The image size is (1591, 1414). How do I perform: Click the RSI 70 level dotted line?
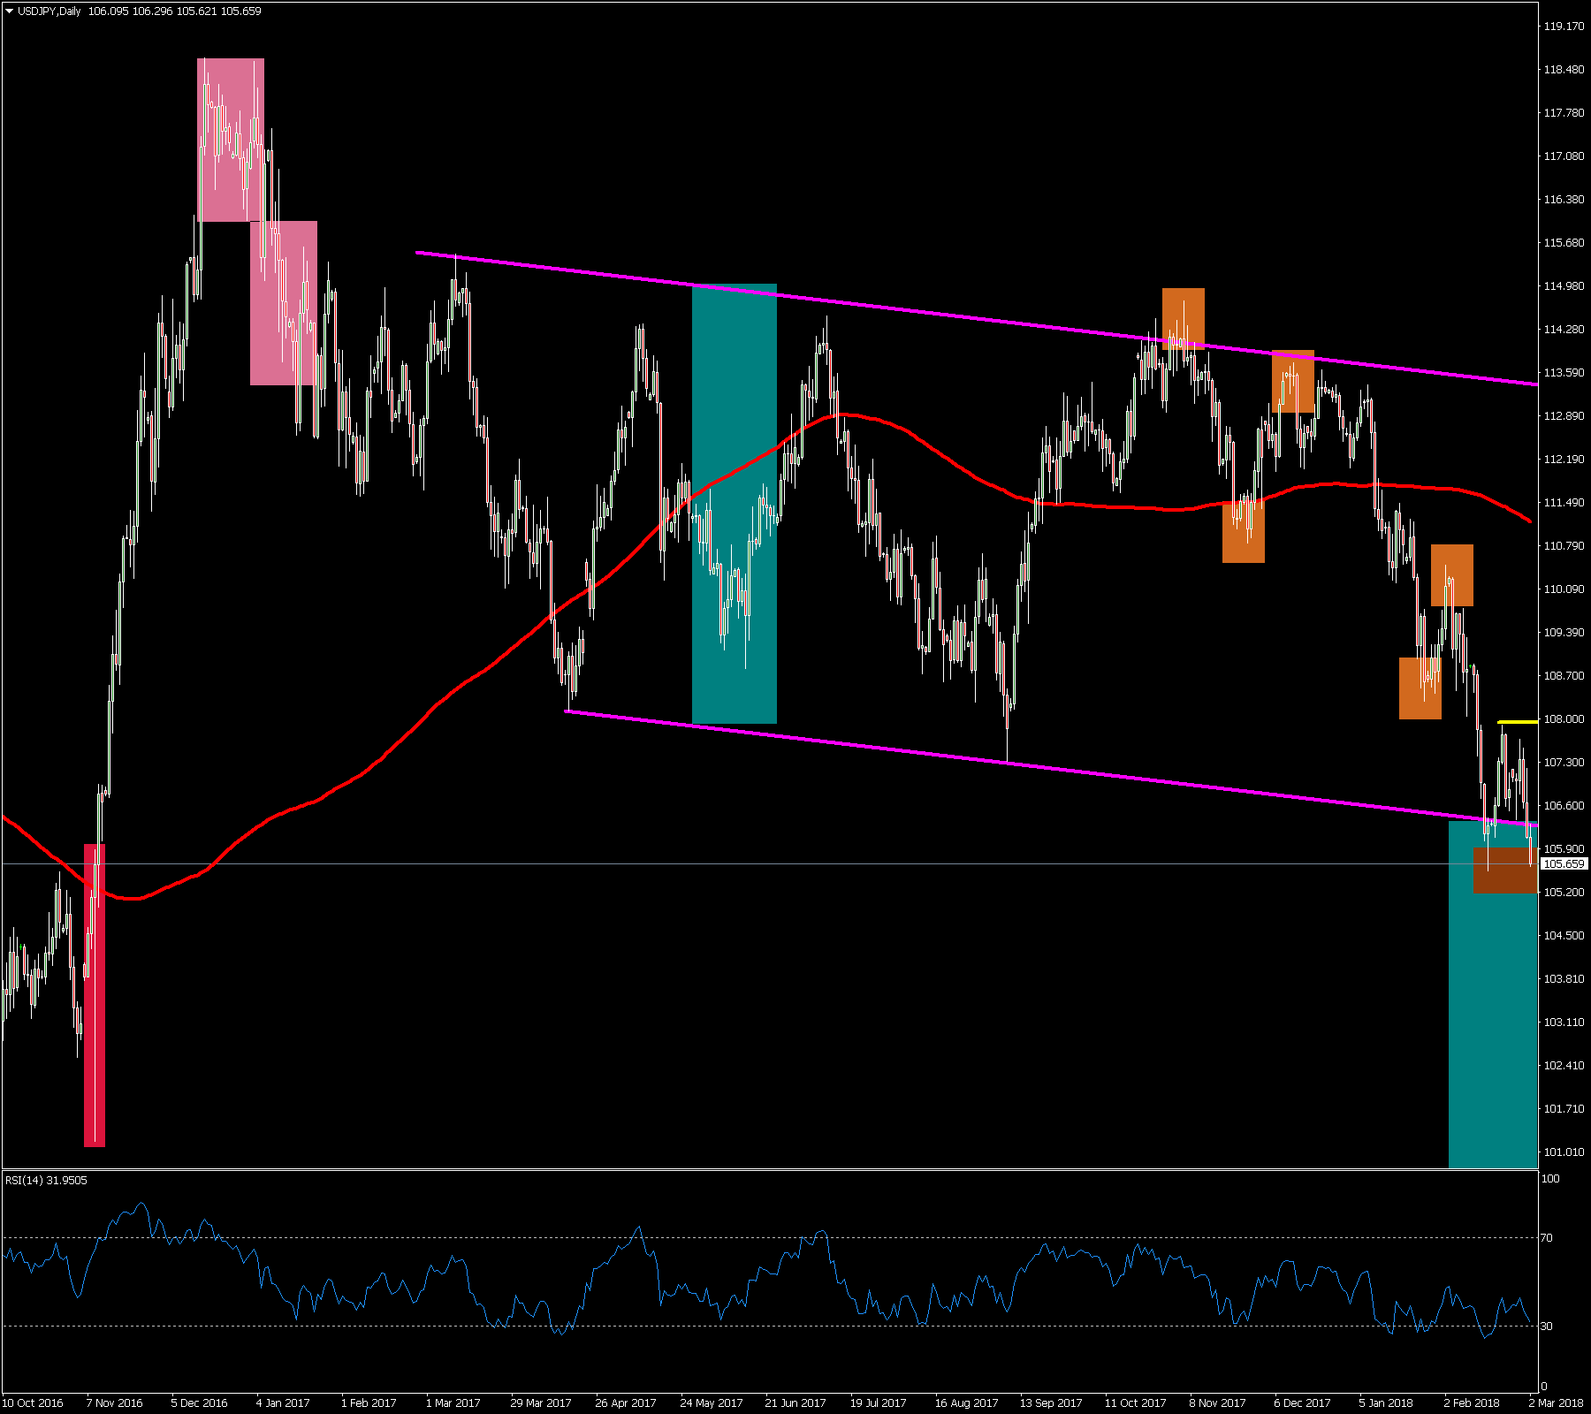tap(354, 1237)
